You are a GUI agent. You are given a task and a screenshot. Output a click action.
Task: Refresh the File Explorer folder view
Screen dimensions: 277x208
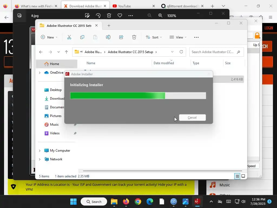click(181, 52)
